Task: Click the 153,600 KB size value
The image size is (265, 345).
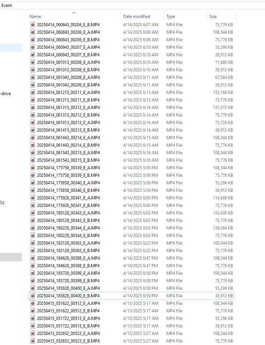Action: coord(223,213)
